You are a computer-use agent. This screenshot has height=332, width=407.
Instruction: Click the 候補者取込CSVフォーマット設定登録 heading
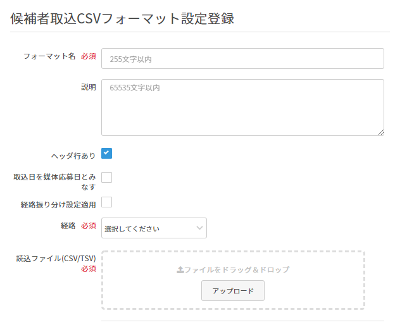coord(122,18)
